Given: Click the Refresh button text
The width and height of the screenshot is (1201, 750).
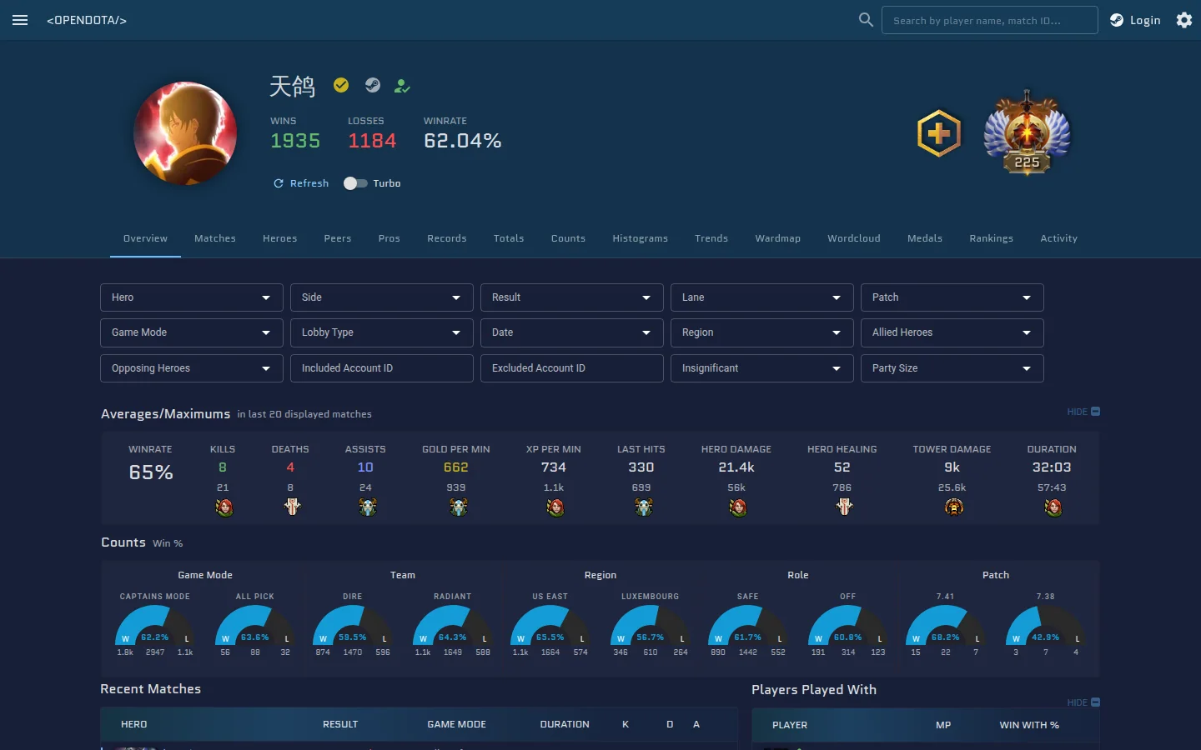Looking at the screenshot, I should pos(309,183).
